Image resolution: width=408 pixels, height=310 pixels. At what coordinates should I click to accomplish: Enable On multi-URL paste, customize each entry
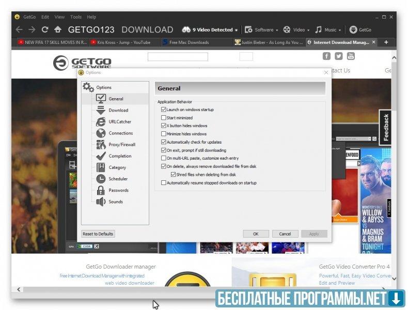pos(163,158)
